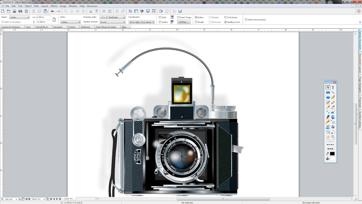Click the Cut scissors icon

34,11
